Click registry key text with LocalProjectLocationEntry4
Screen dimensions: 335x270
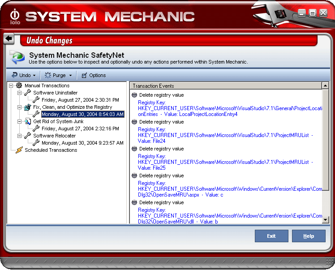pyautogui.click(x=230, y=108)
